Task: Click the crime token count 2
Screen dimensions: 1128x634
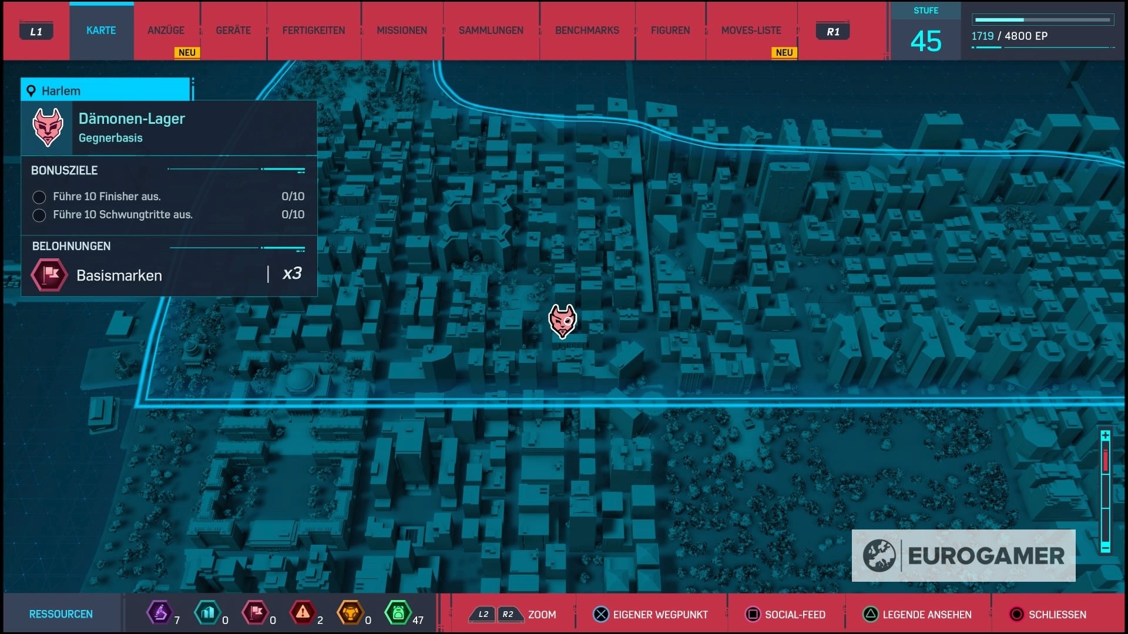Action: pos(320,620)
